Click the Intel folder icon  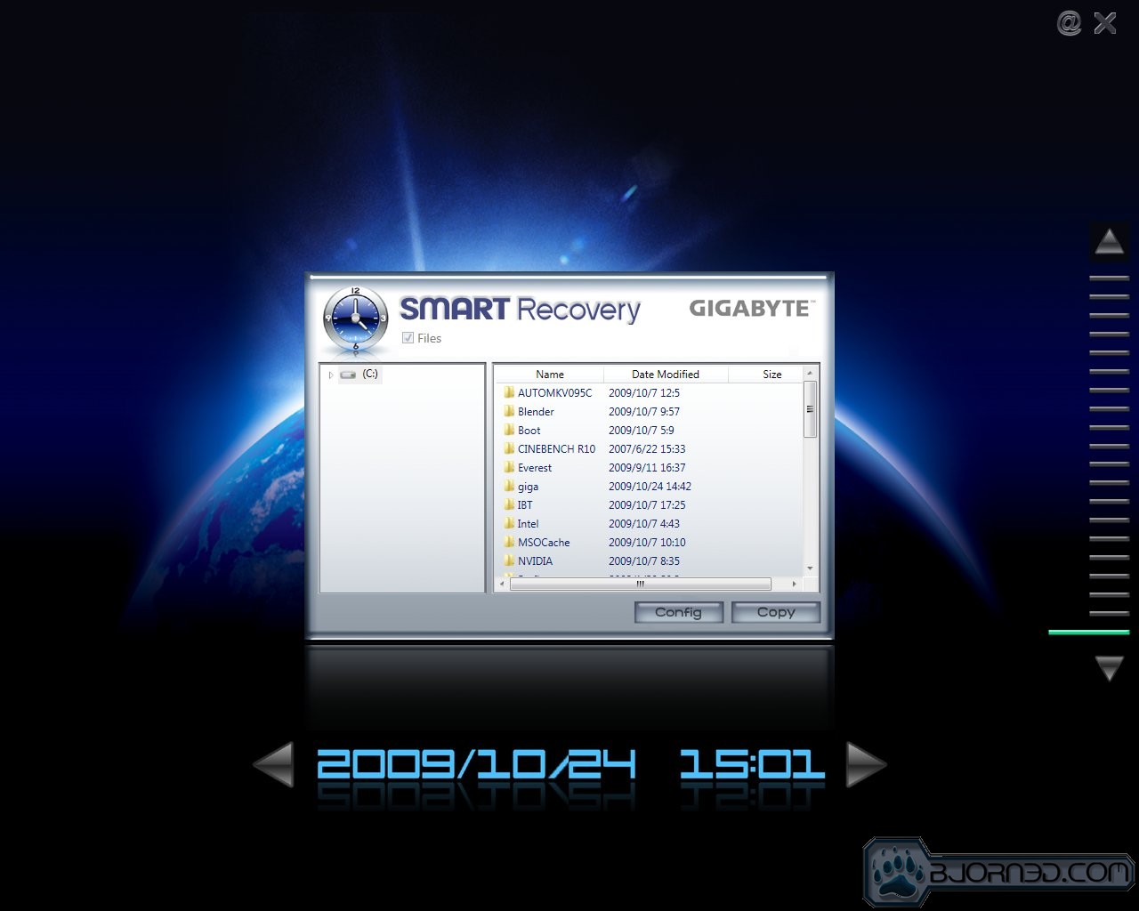(509, 523)
